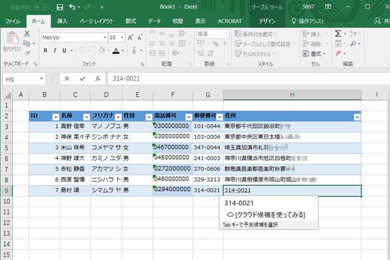390x260 pixels.
Task: Click the Increase Font Size icon
Action: click(x=130, y=37)
